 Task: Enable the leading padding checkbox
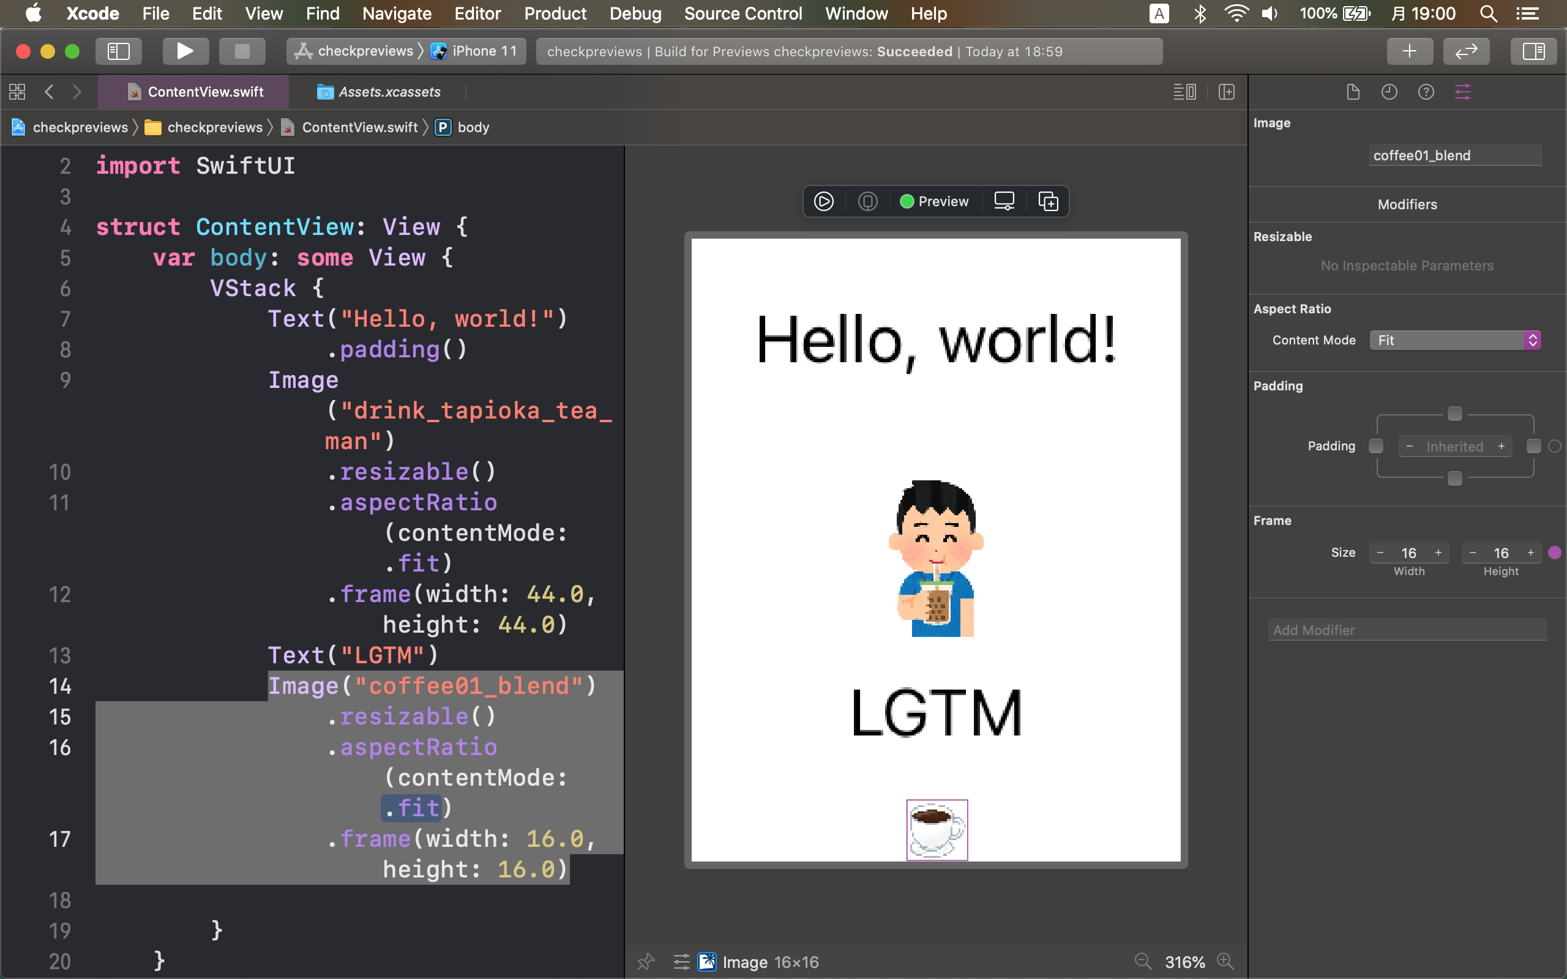tap(1376, 446)
